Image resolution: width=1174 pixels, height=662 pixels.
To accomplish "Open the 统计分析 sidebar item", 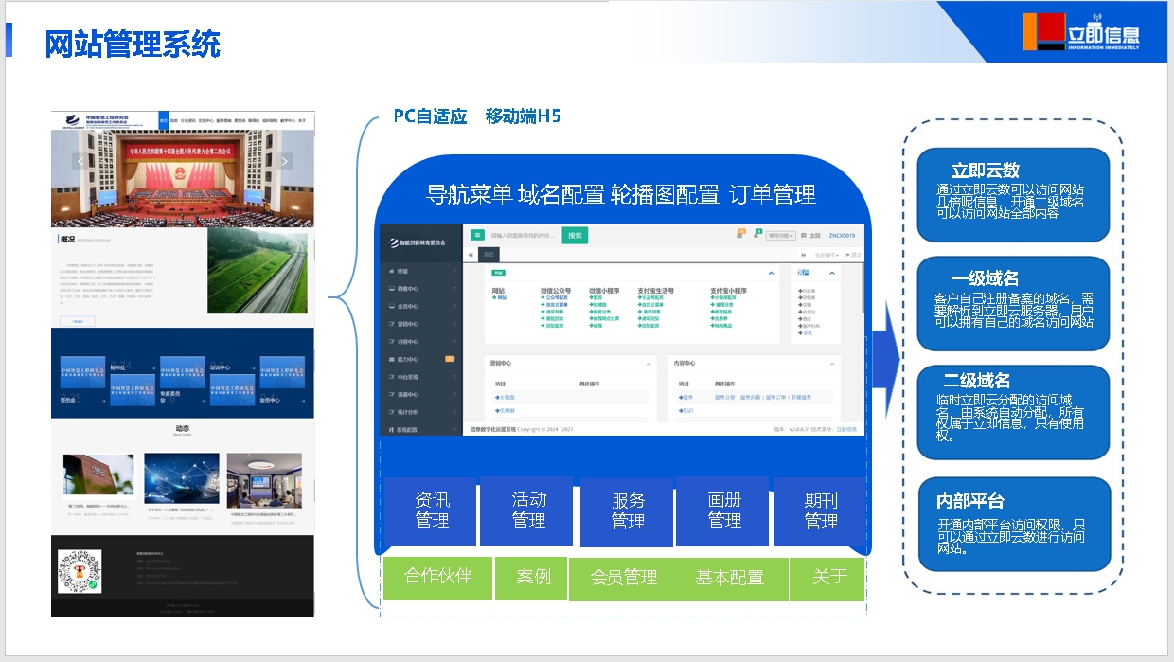I will coord(420,412).
